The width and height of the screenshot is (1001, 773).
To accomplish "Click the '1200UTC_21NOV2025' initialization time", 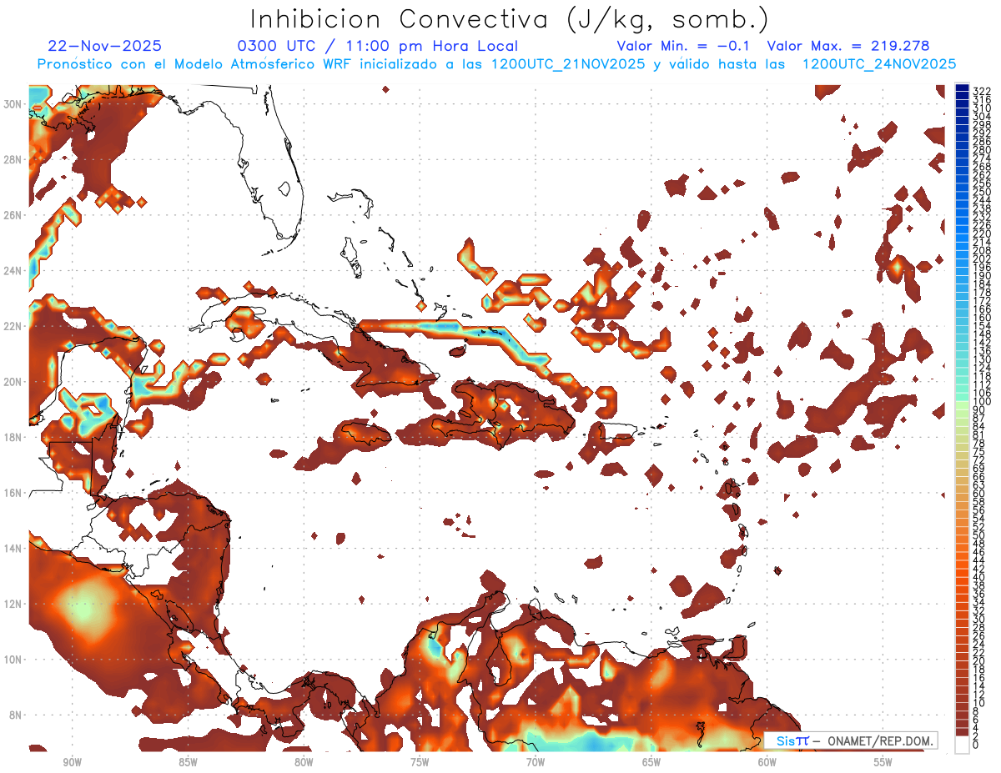I will [569, 64].
